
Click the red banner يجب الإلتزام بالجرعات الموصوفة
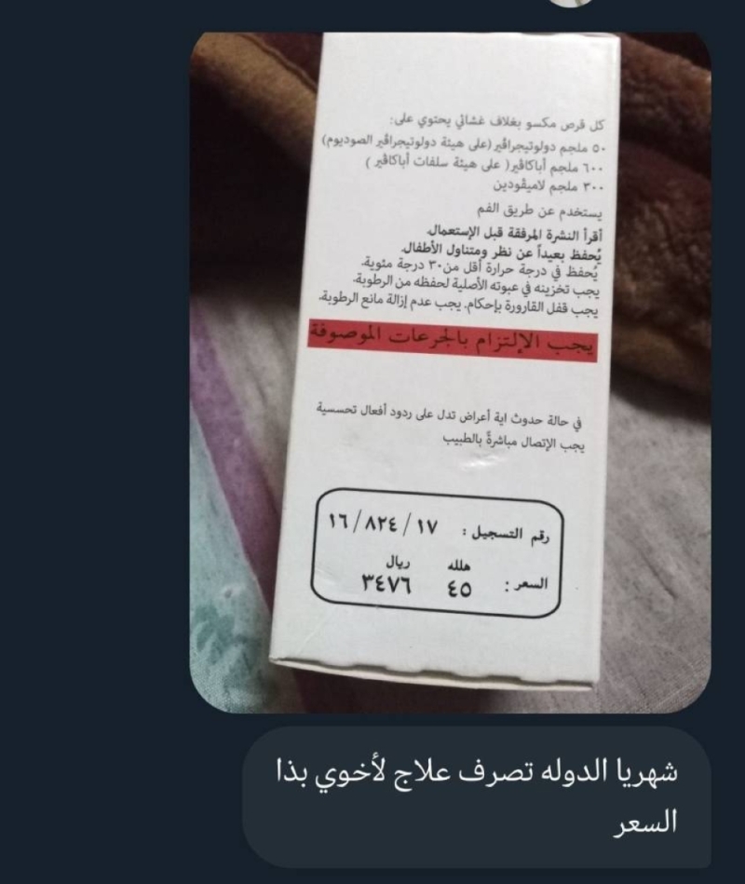pyautogui.click(x=452, y=342)
